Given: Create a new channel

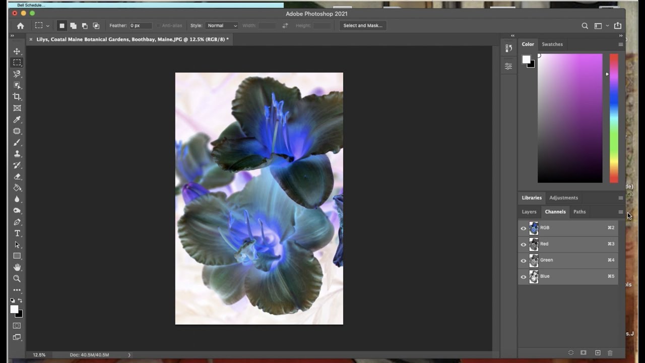Looking at the screenshot, I should [x=598, y=353].
